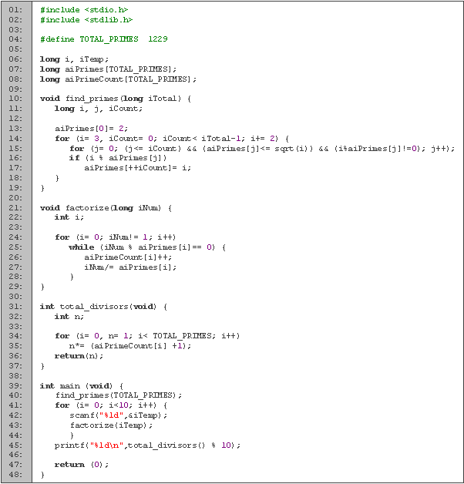
Task: Click the 'return(n);' statement
Action: pos(79,356)
